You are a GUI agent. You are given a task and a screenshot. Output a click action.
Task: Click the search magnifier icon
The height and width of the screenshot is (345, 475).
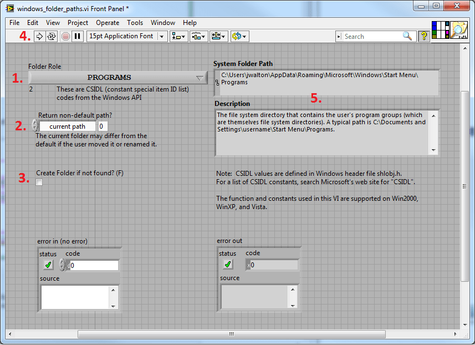click(x=407, y=36)
